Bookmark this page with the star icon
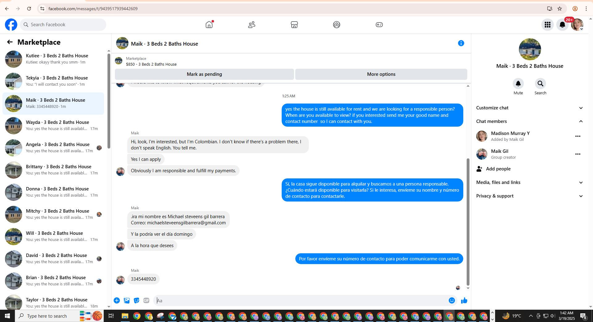593x322 pixels. [x=560, y=9]
